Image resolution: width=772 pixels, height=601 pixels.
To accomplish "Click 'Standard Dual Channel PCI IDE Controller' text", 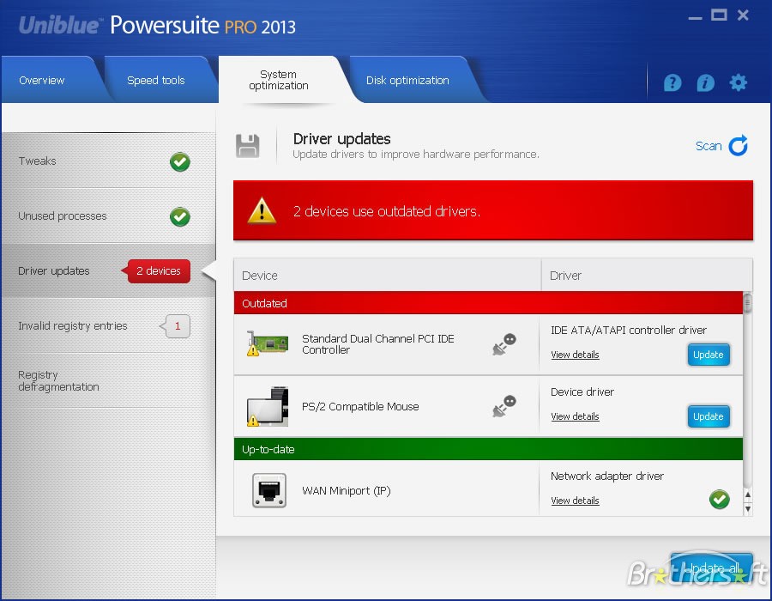I will (377, 343).
